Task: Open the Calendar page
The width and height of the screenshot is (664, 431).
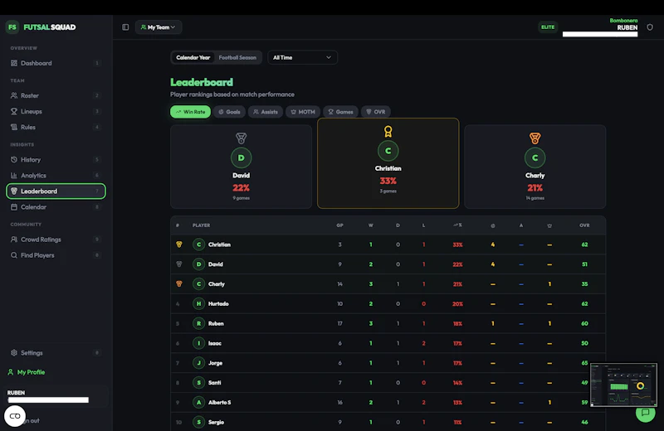Action: pos(56,207)
